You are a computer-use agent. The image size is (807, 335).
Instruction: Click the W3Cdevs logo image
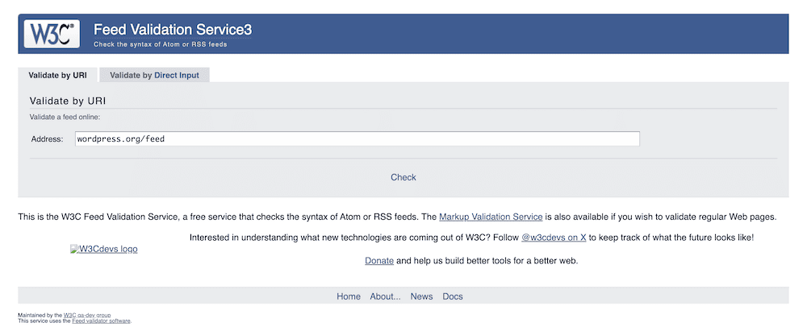click(104, 250)
